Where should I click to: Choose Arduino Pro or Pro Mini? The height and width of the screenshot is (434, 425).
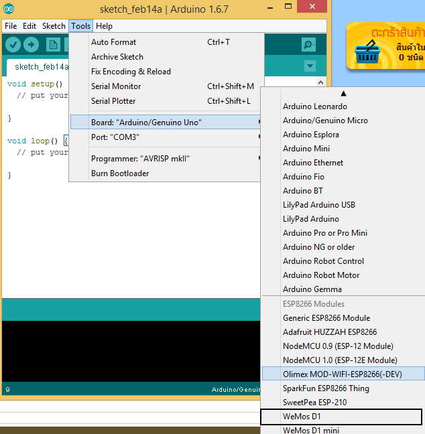pyautogui.click(x=343, y=233)
